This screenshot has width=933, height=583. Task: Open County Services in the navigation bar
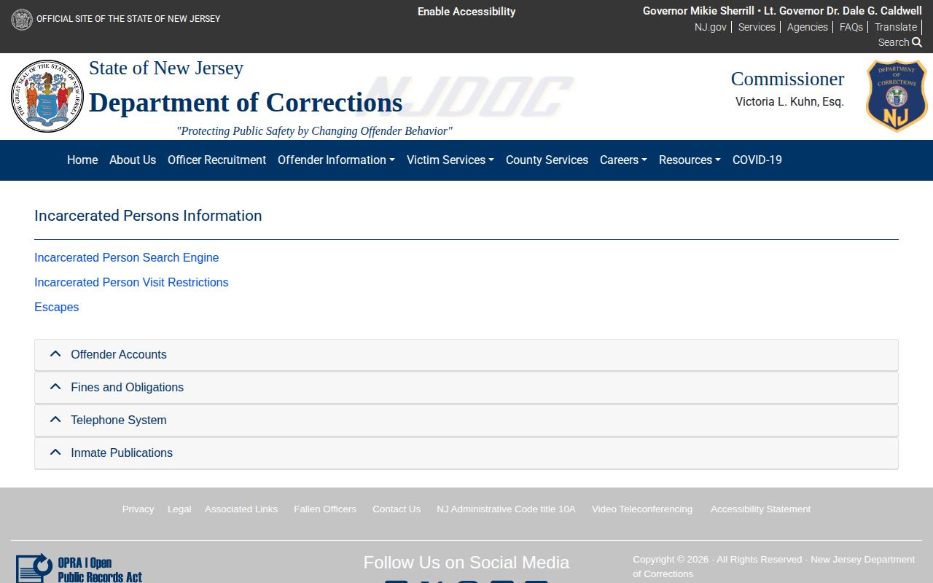[x=547, y=160]
